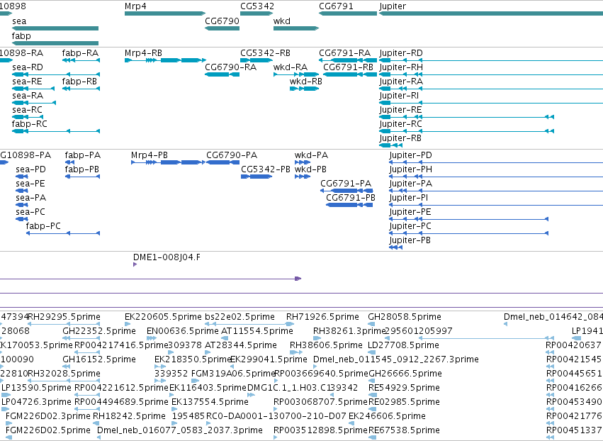Open EST label GH16152.5prime
The image size is (603, 441).
coord(99,359)
